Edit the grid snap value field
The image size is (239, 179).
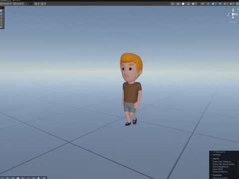click(x=30, y=3)
